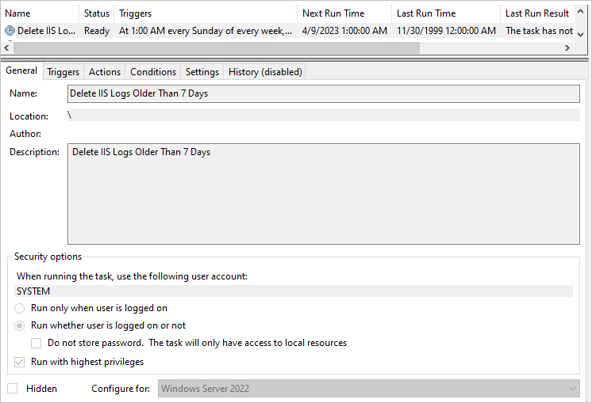This screenshot has width=592, height=403.
Task: Click the up arrow of task list scrollbar
Action: [581, 11]
